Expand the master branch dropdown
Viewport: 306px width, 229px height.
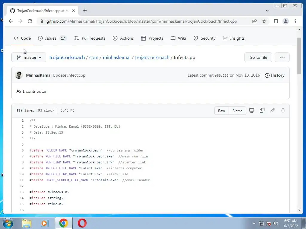pos(29,58)
